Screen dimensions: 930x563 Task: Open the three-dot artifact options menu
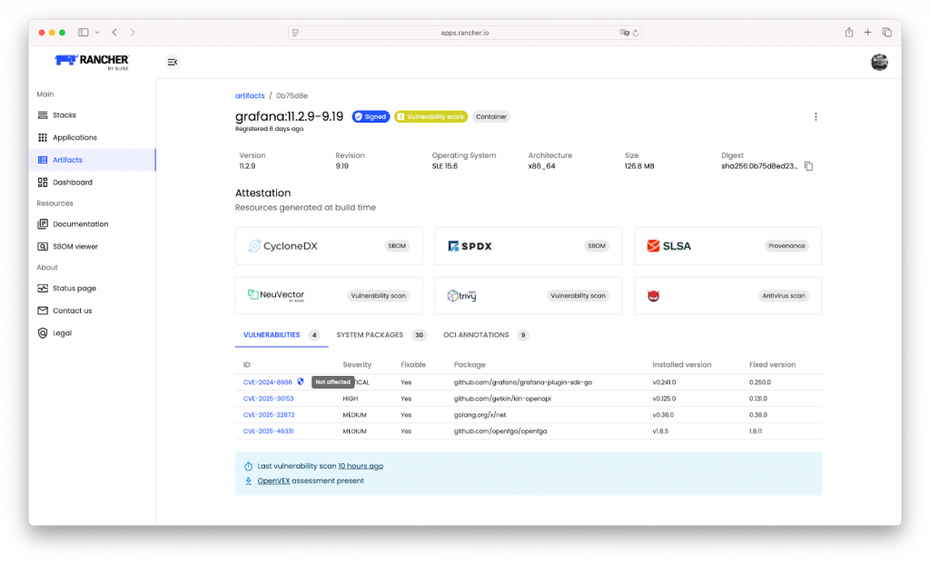tap(816, 117)
